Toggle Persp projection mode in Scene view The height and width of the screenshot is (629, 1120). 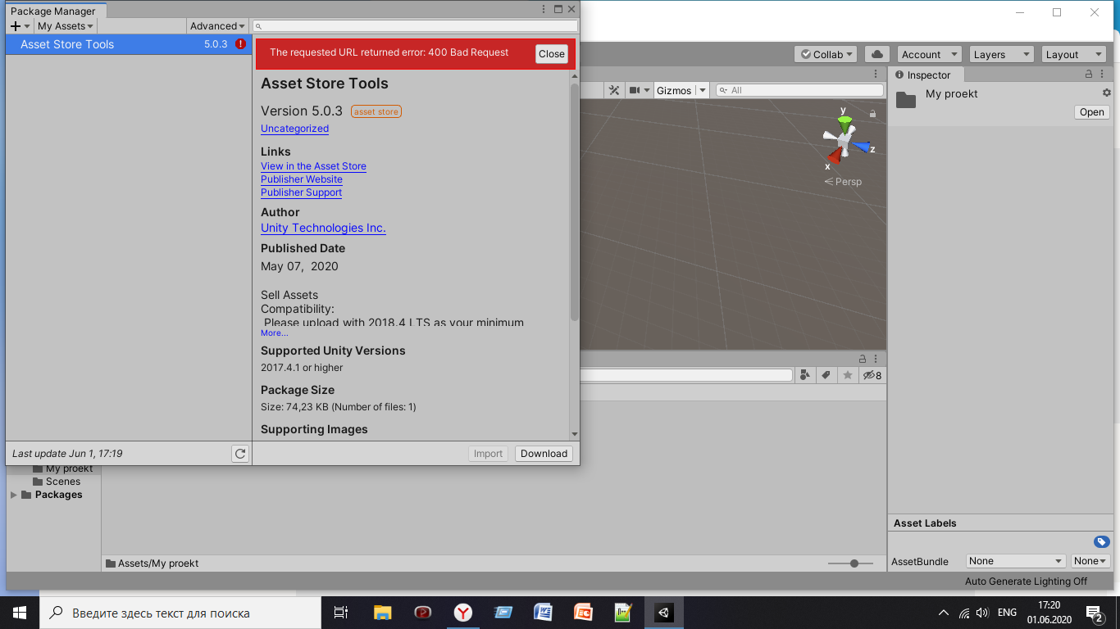843,182
